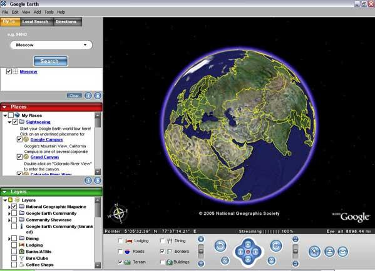The height and width of the screenshot is (271, 375).
Task: Expand the National Geographic Magazine layer arrow
Action: click(9, 207)
